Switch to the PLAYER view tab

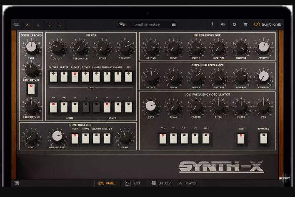click(187, 183)
